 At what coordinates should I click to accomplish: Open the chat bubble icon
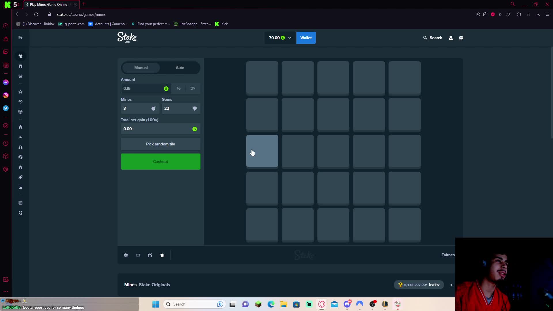(x=461, y=38)
